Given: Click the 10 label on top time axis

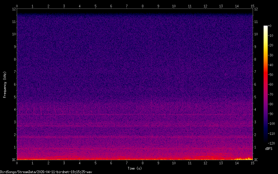Looking at the screenshot, I should click(174, 6).
